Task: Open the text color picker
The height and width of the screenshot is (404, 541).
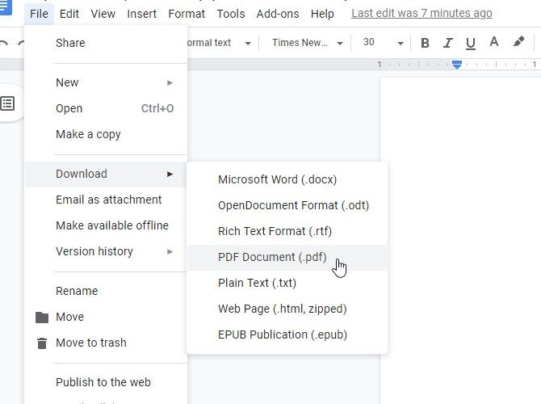Action: coord(494,43)
